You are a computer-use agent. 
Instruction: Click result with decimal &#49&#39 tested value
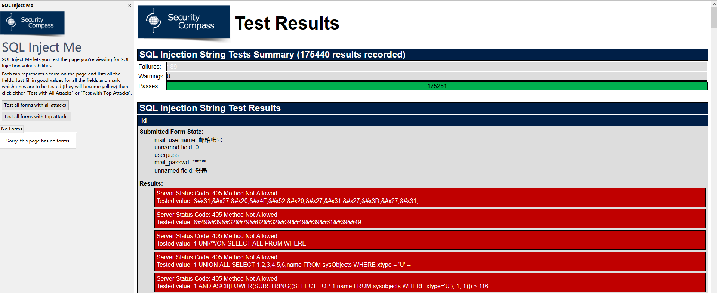click(x=430, y=219)
